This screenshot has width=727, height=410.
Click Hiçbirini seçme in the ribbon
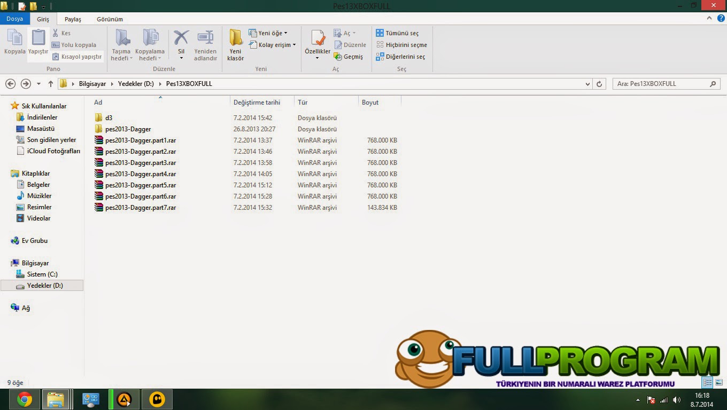(401, 45)
